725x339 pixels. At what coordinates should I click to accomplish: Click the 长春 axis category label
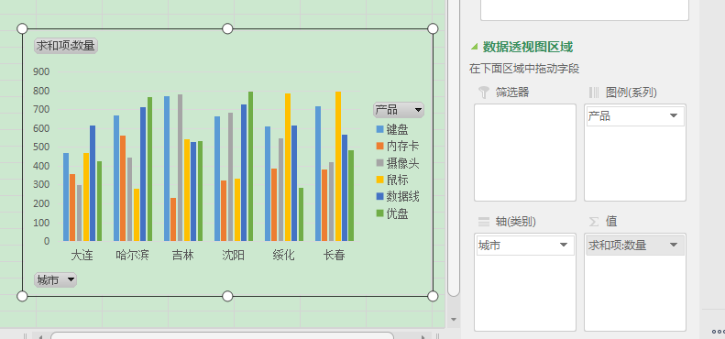click(x=334, y=255)
